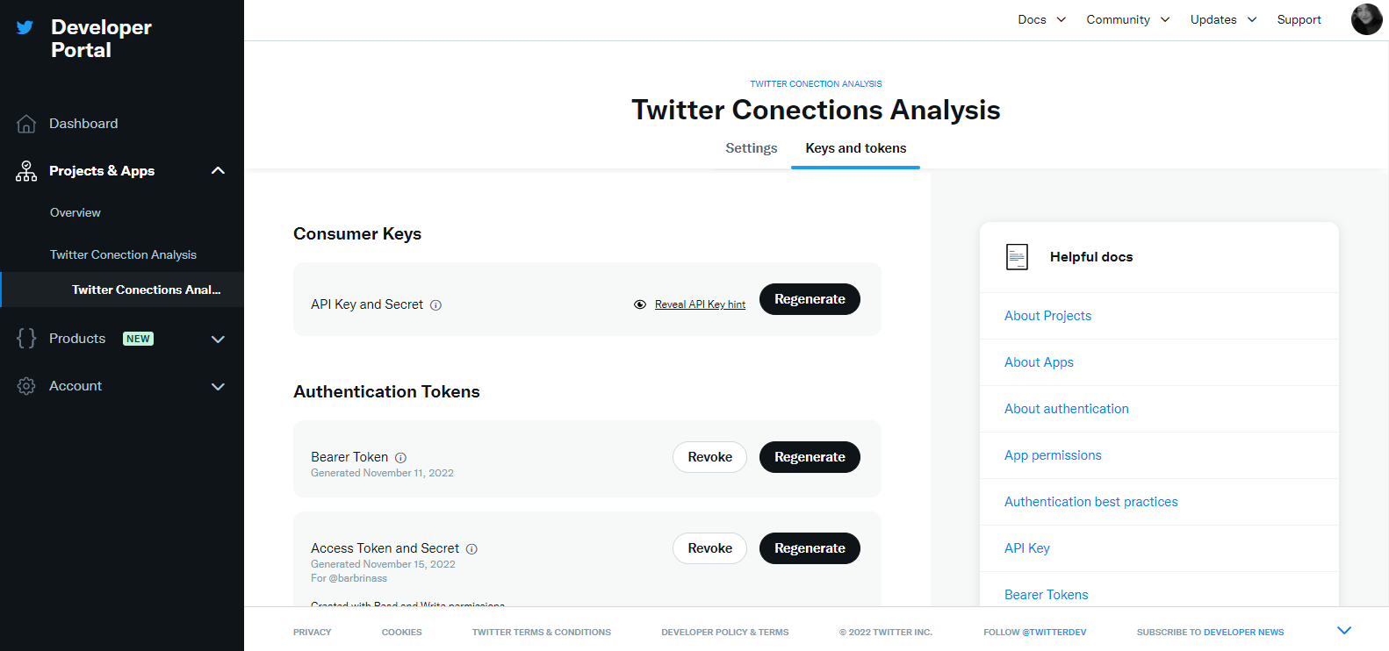Click Subscribe to Developer News footer link
The width and height of the screenshot is (1389, 651).
[x=1210, y=632]
